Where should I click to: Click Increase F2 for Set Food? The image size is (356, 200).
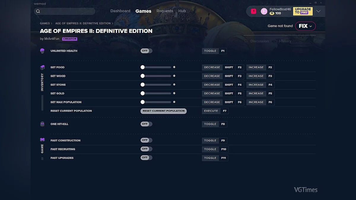coord(260,67)
